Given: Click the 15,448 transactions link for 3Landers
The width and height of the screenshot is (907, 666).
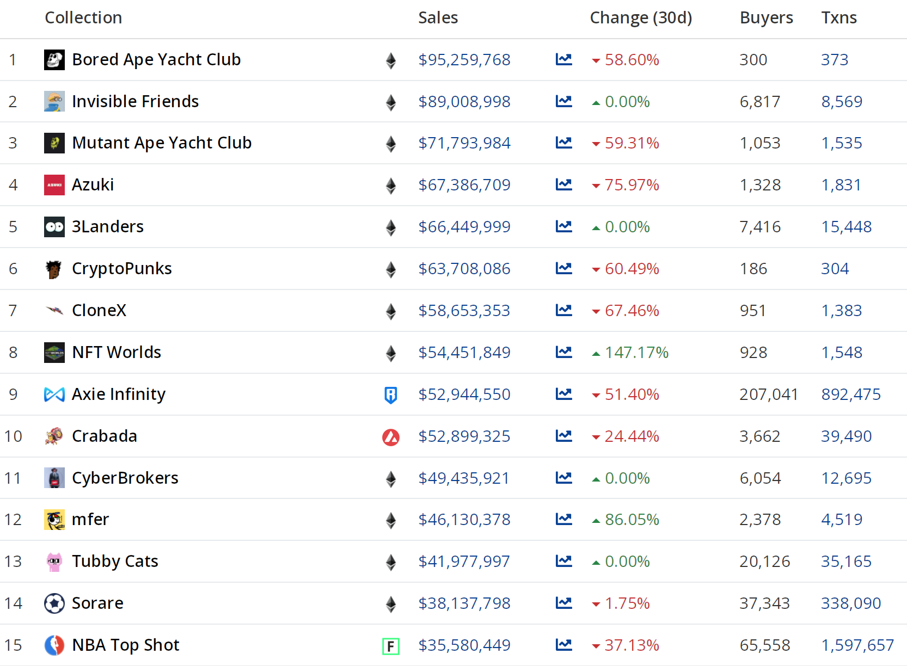Looking at the screenshot, I should 847,226.
